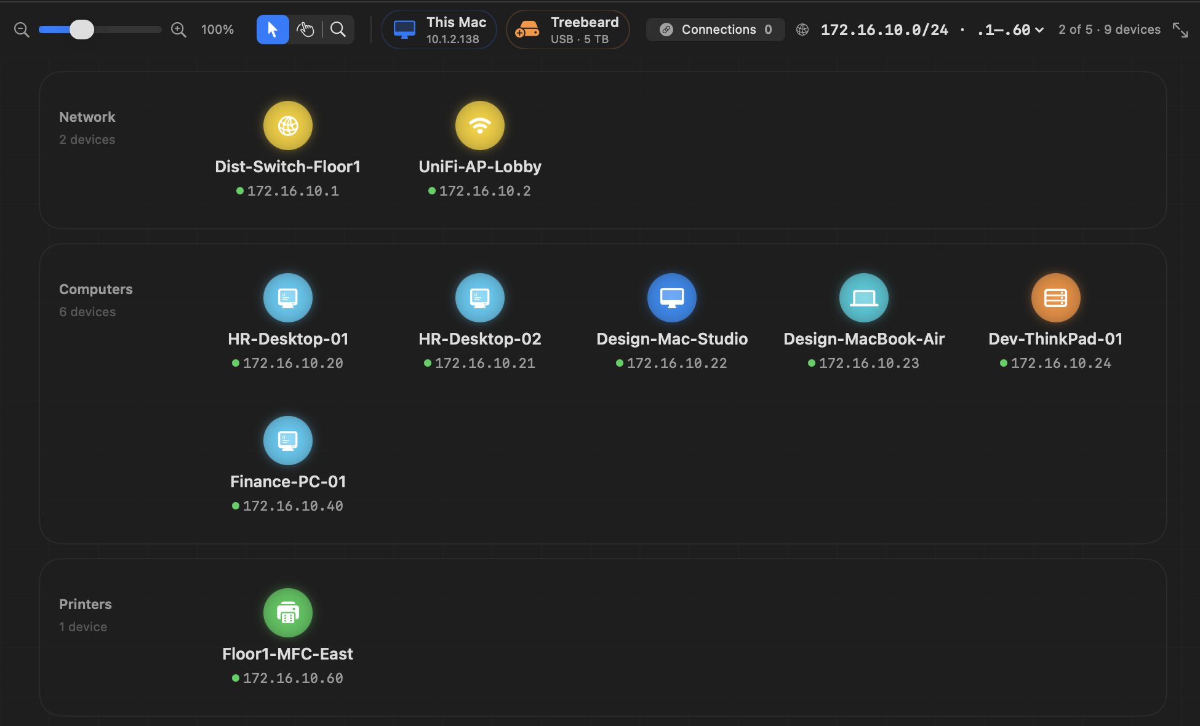Viewport: 1200px width, 726px height.
Task: Open the Connections 0 button
Action: 715,30
